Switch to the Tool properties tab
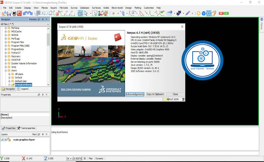Viewport: 264px width, 162px height. tap(26, 128)
